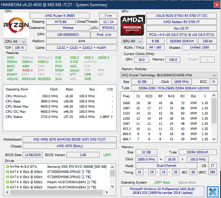Click the 105 W TDP field
221x198 pixels.
pos(19,47)
